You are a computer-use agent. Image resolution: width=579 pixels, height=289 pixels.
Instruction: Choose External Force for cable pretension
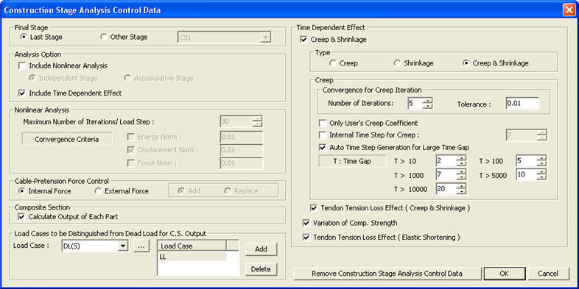click(x=98, y=191)
